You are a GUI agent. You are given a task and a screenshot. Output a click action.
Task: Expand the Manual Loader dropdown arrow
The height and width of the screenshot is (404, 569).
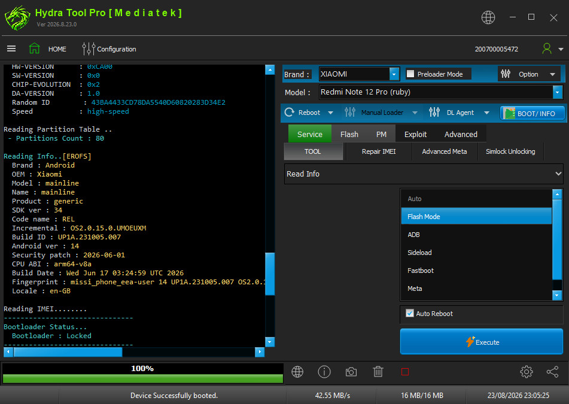click(x=415, y=113)
